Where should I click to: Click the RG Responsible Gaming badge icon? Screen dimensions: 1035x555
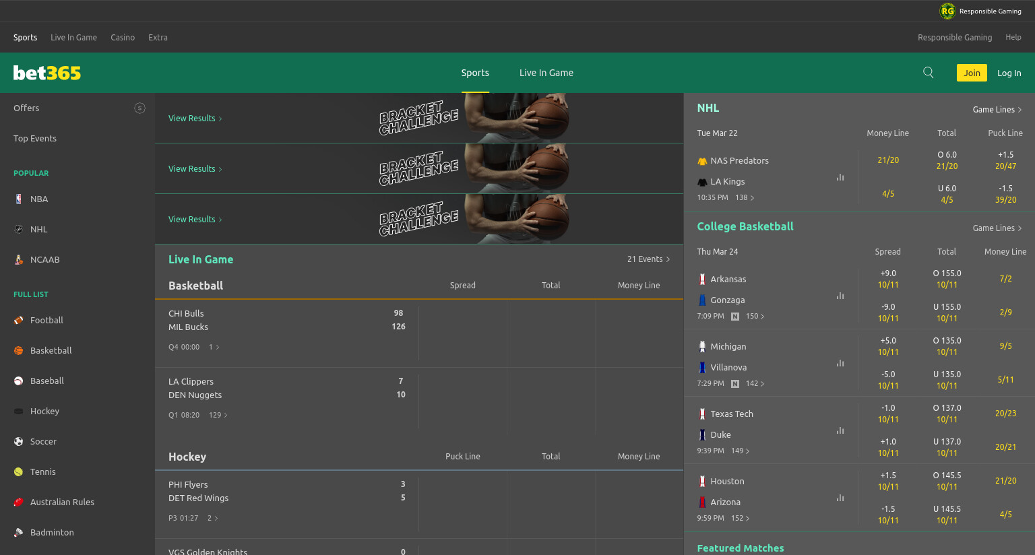(x=947, y=11)
